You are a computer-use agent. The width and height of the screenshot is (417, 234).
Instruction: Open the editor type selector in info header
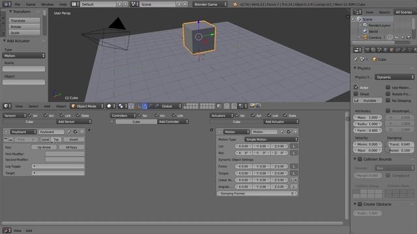click(7, 5)
